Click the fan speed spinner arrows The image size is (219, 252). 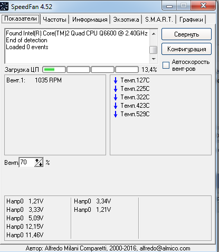tap(39, 162)
